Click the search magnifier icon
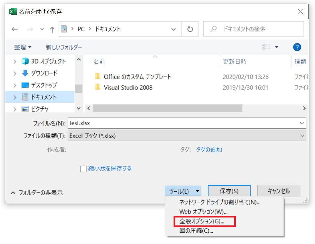 (x=213, y=29)
